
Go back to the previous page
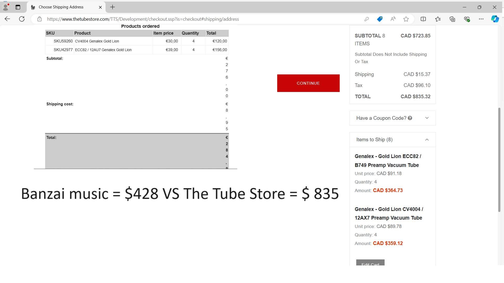pos(7,19)
